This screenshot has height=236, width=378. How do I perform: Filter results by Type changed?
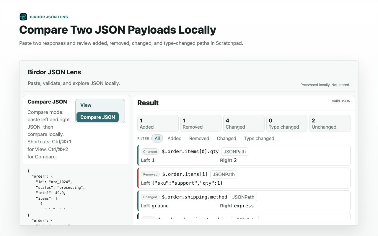pos(259,138)
